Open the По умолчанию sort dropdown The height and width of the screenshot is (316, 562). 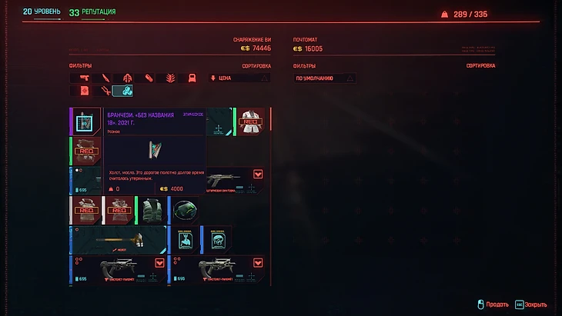pyautogui.click(x=324, y=78)
